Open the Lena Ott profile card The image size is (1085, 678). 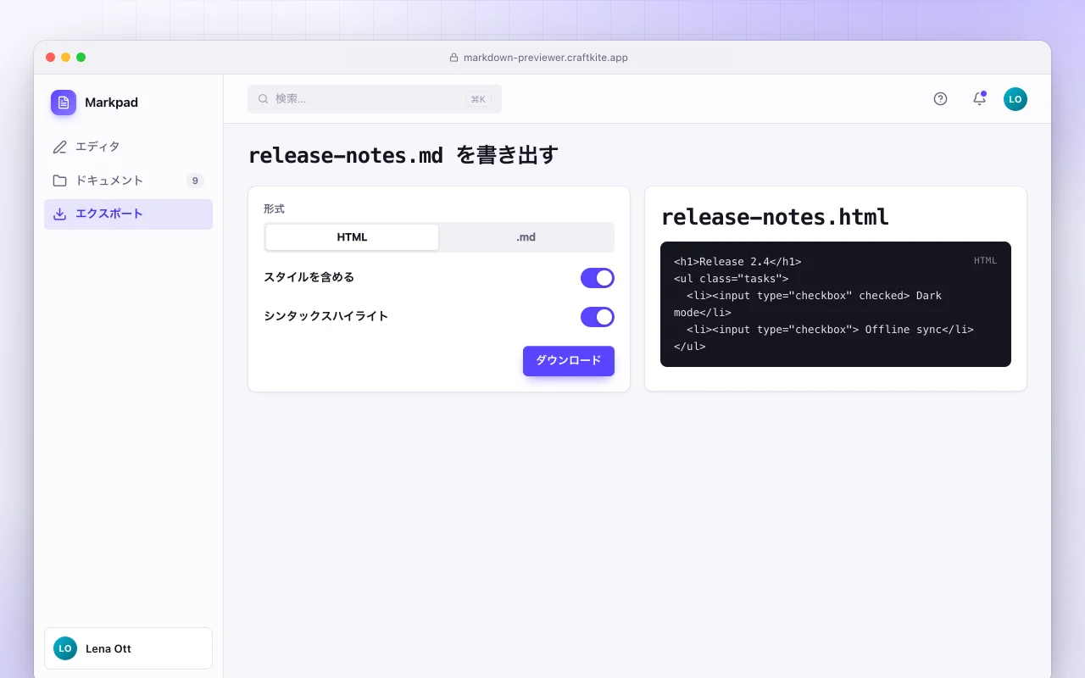pyautogui.click(x=128, y=648)
